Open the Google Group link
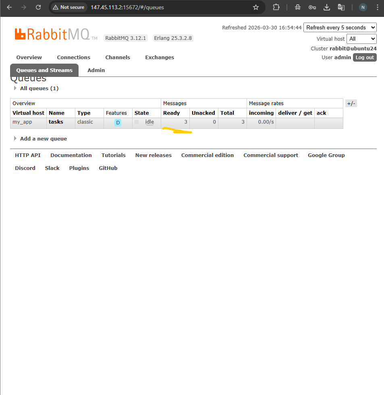The height and width of the screenshot is (395, 384). (326, 155)
